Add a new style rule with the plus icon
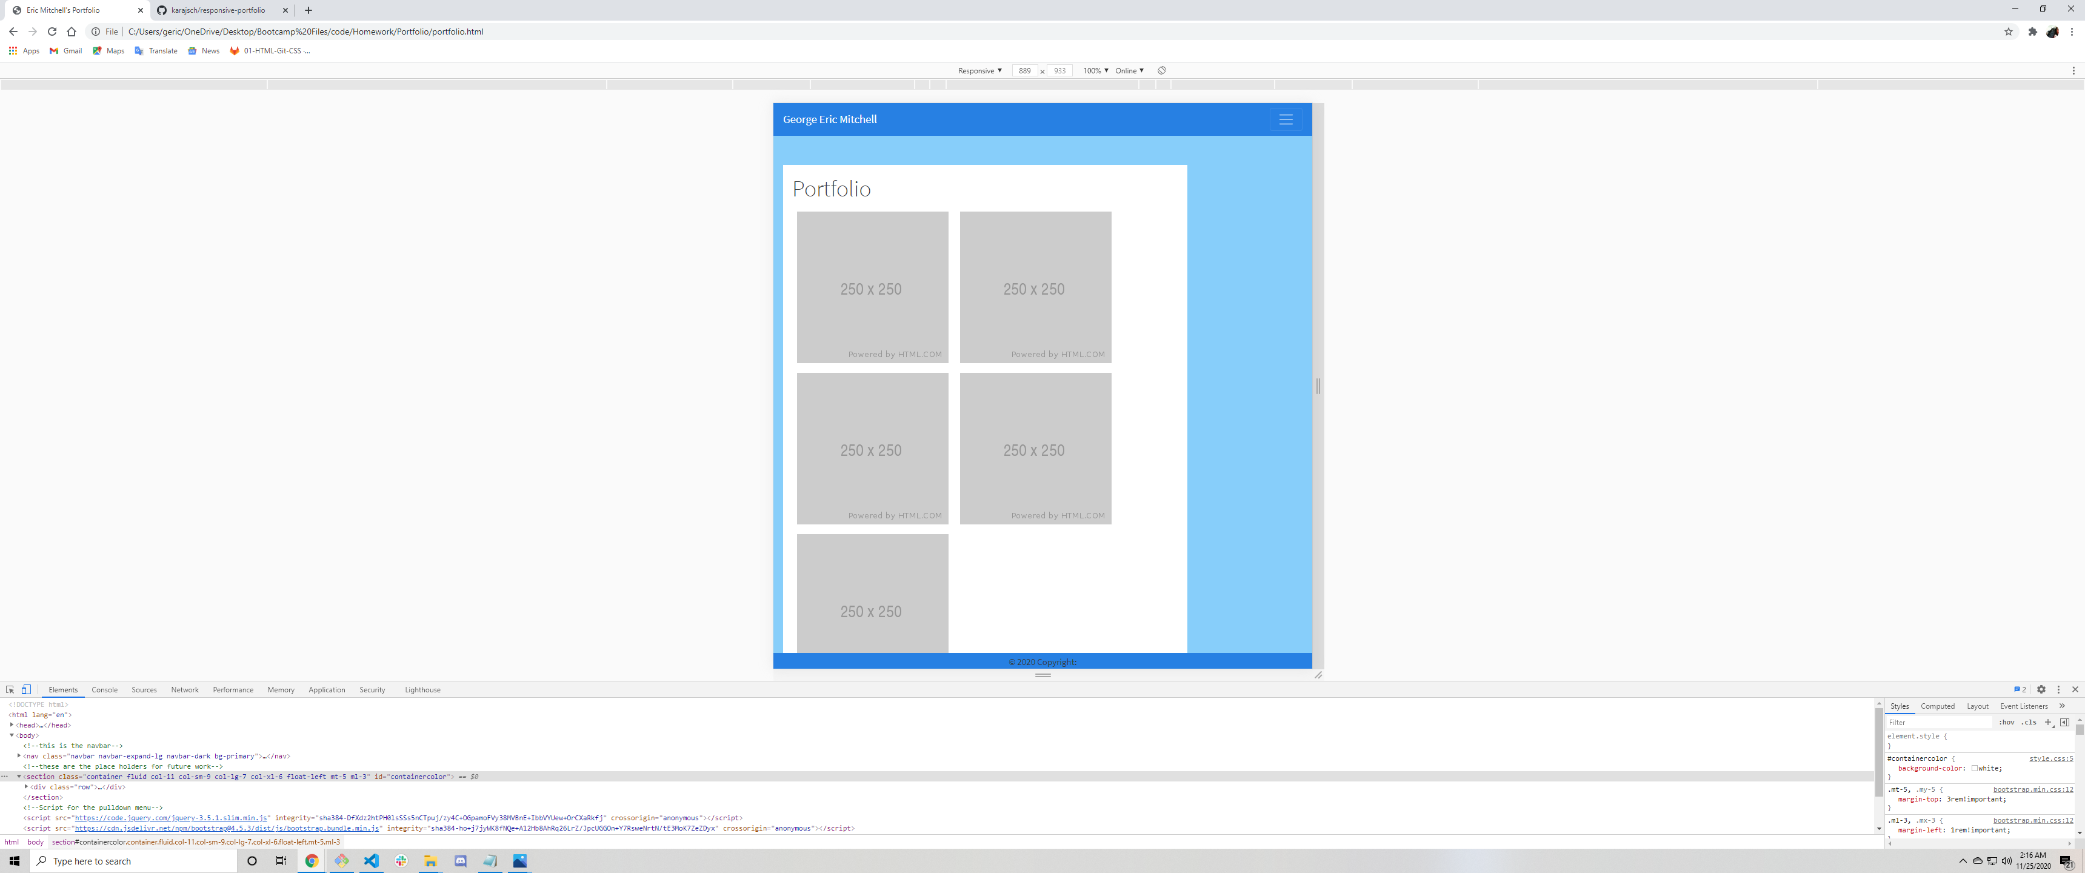 pos(2048,721)
